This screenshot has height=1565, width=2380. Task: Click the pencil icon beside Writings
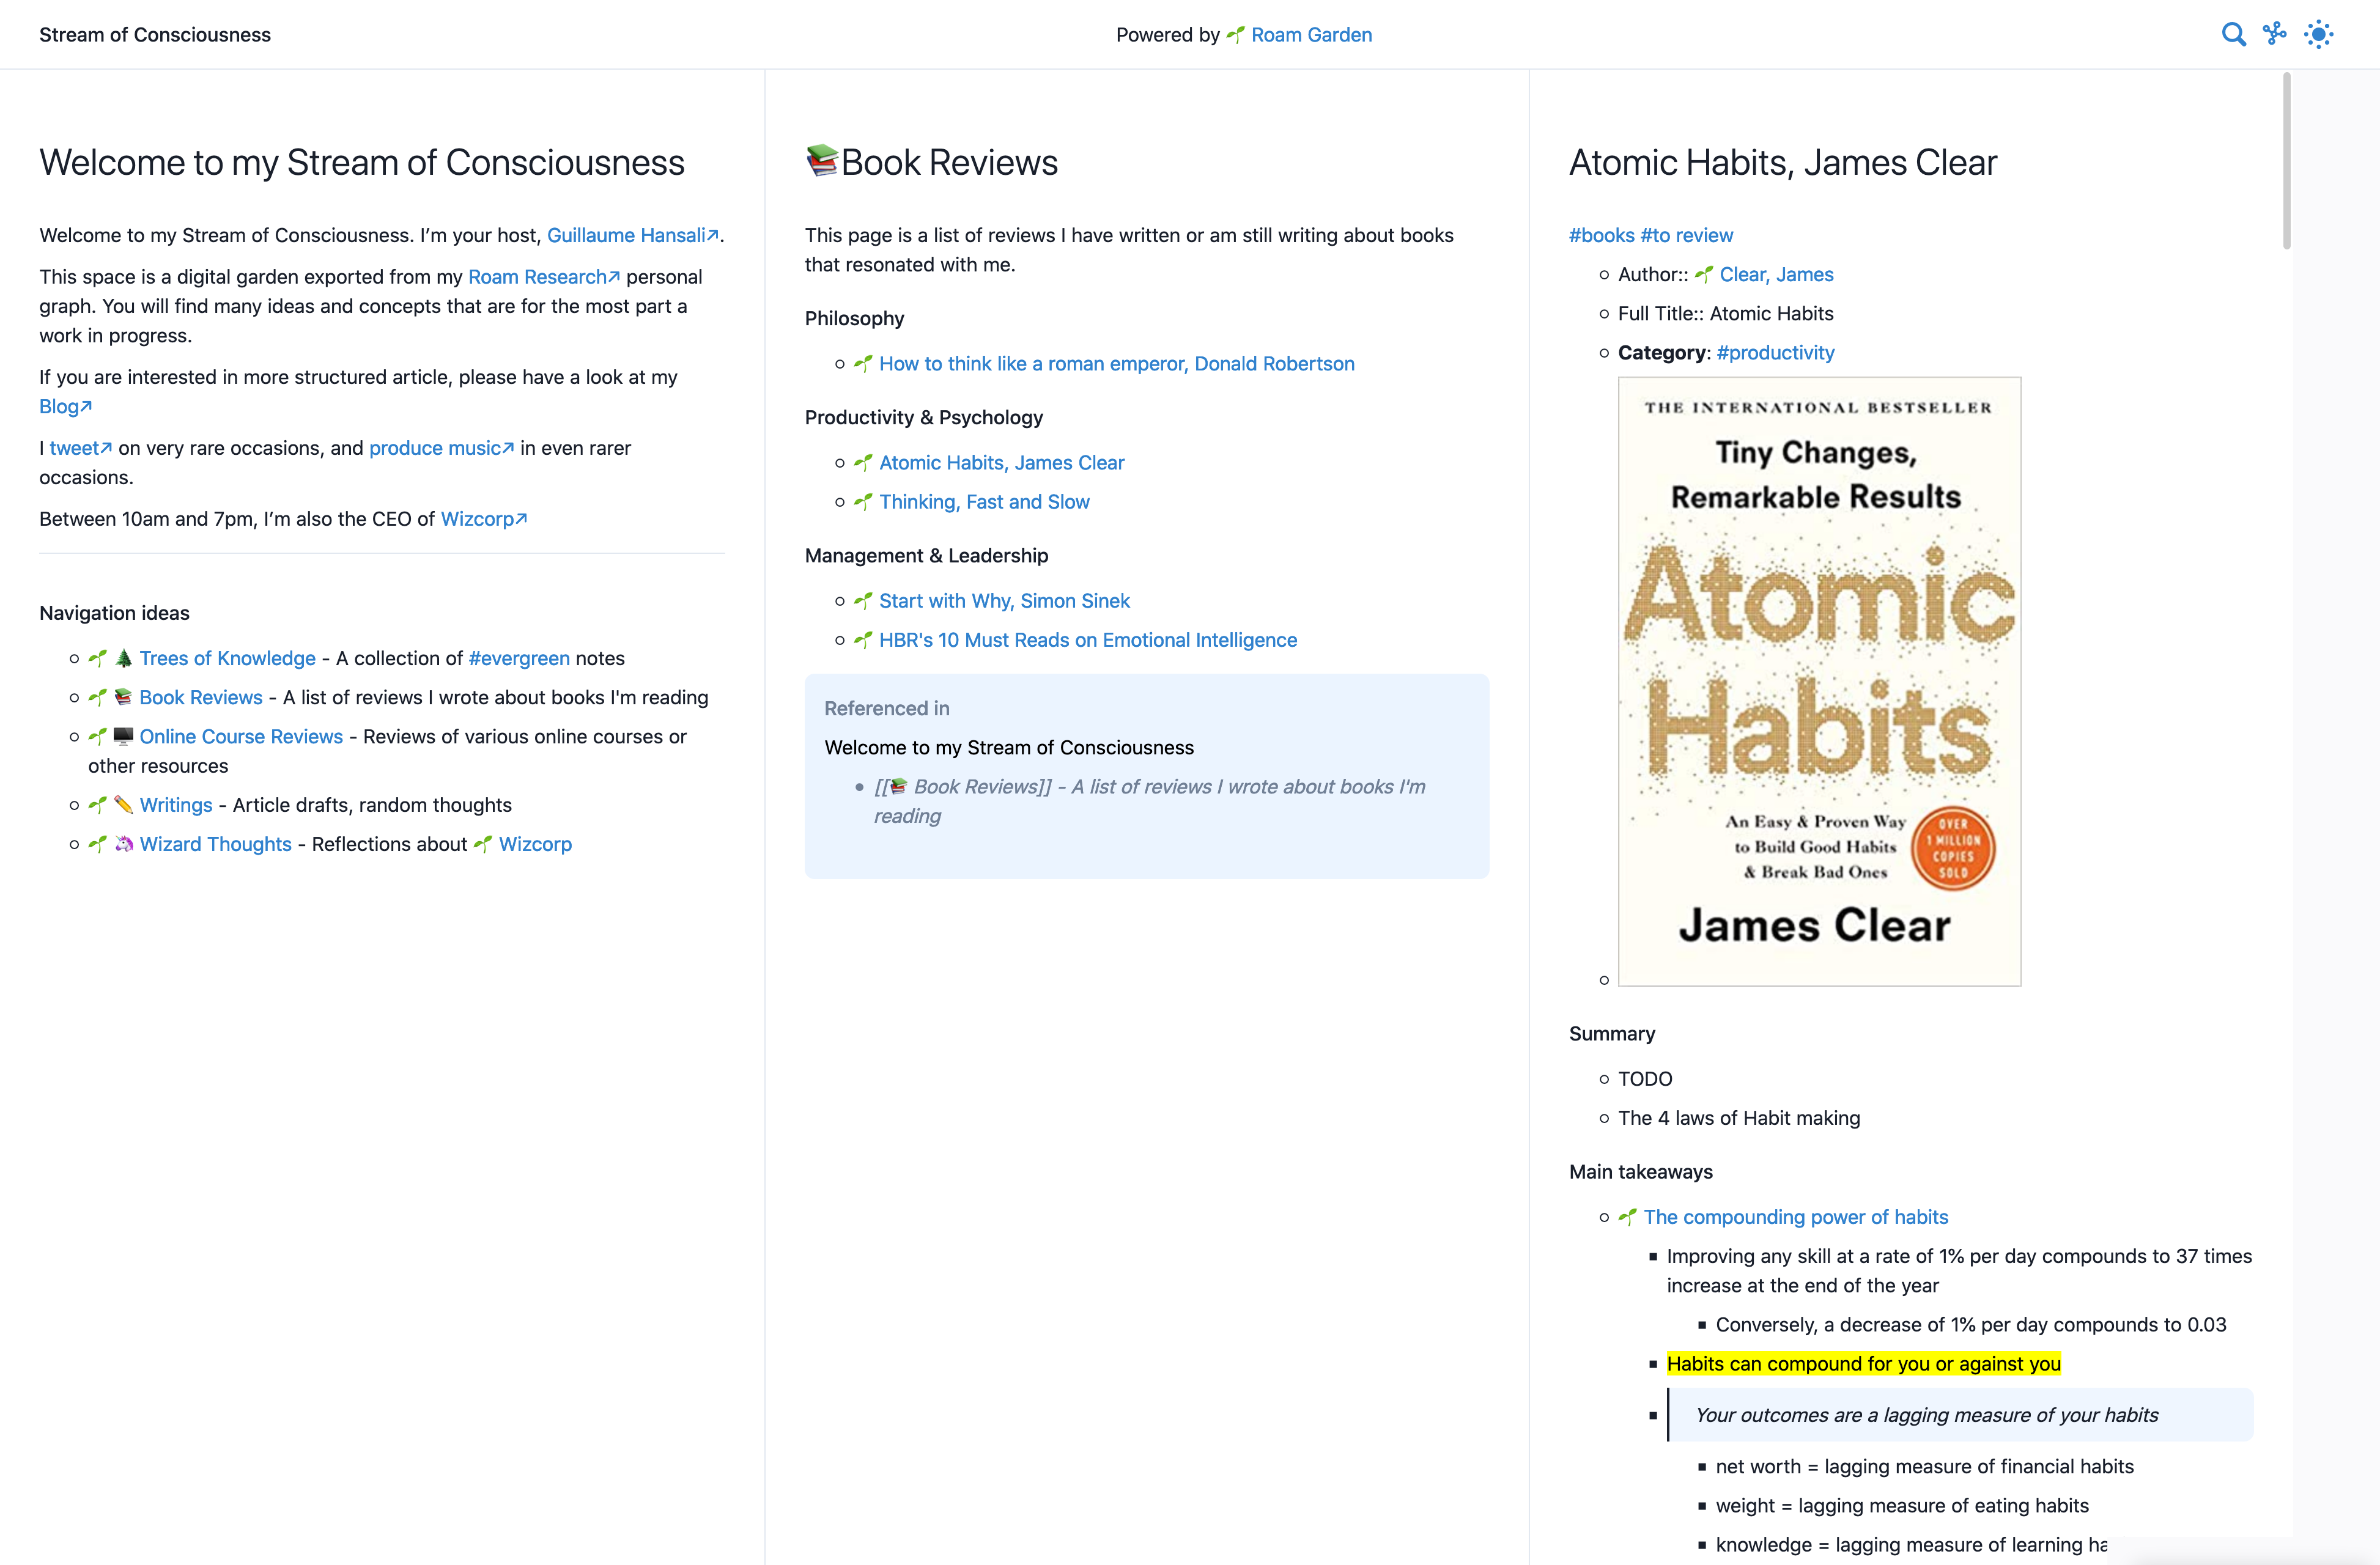click(x=123, y=805)
